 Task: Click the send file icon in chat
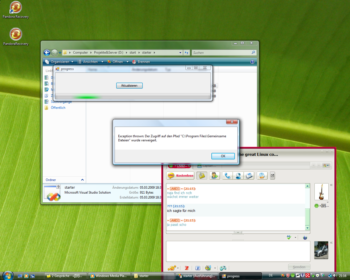(x=262, y=176)
